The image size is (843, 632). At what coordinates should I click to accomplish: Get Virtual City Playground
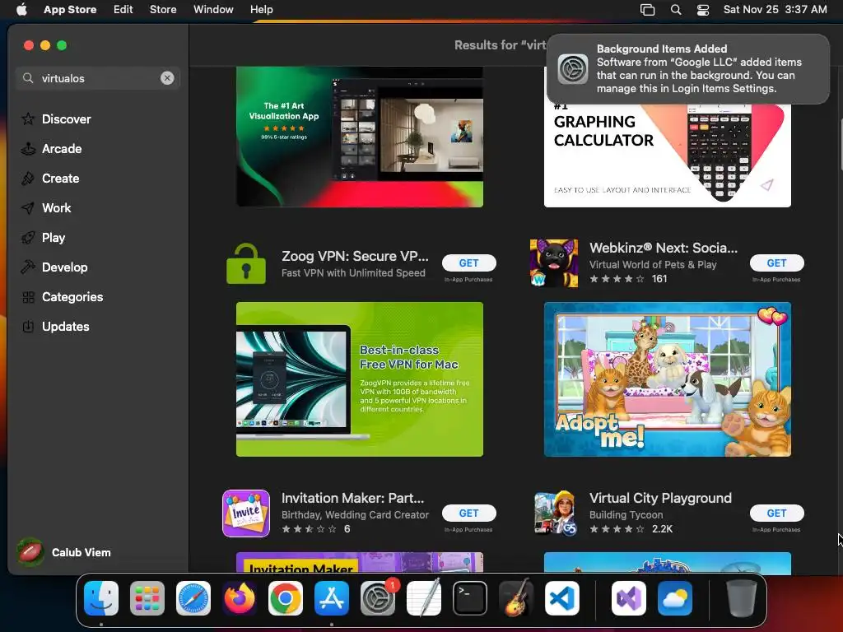[x=777, y=513]
